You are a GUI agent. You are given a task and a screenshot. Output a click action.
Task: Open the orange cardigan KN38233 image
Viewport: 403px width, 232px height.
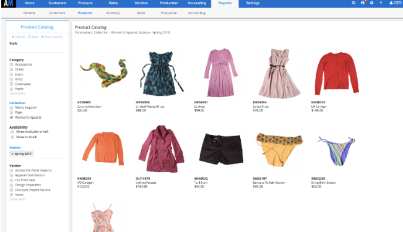pyautogui.click(x=103, y=148)
